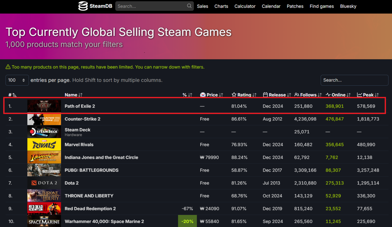
Task: Toggle sort on the % discount column
Action: pyautogui.click(x=187, y=95)
